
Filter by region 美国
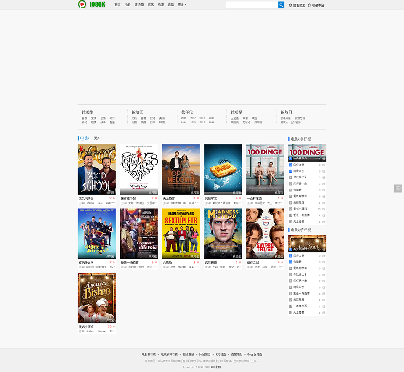[162, 118]
